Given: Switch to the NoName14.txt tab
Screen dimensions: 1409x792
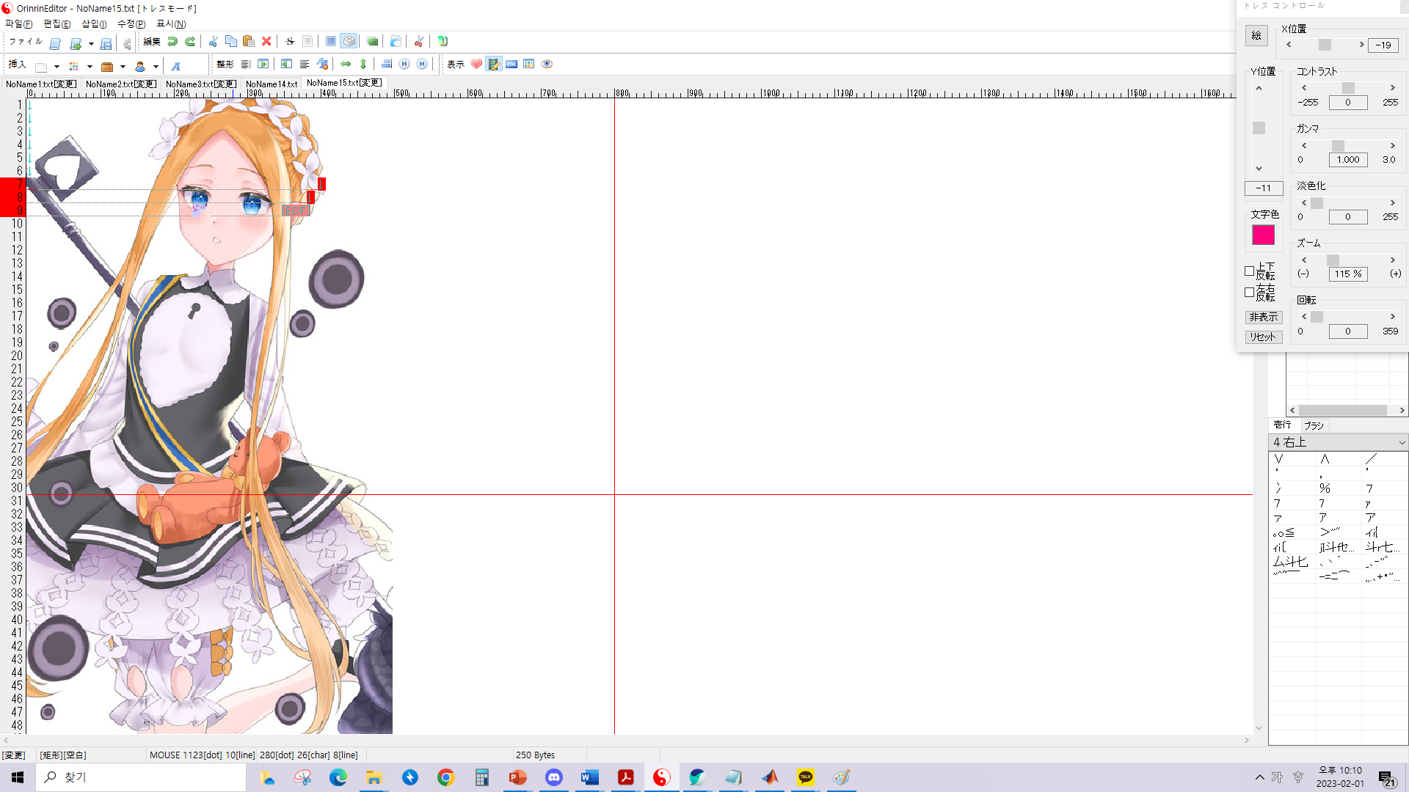Looking at the screenshot, I should point(272,84).
